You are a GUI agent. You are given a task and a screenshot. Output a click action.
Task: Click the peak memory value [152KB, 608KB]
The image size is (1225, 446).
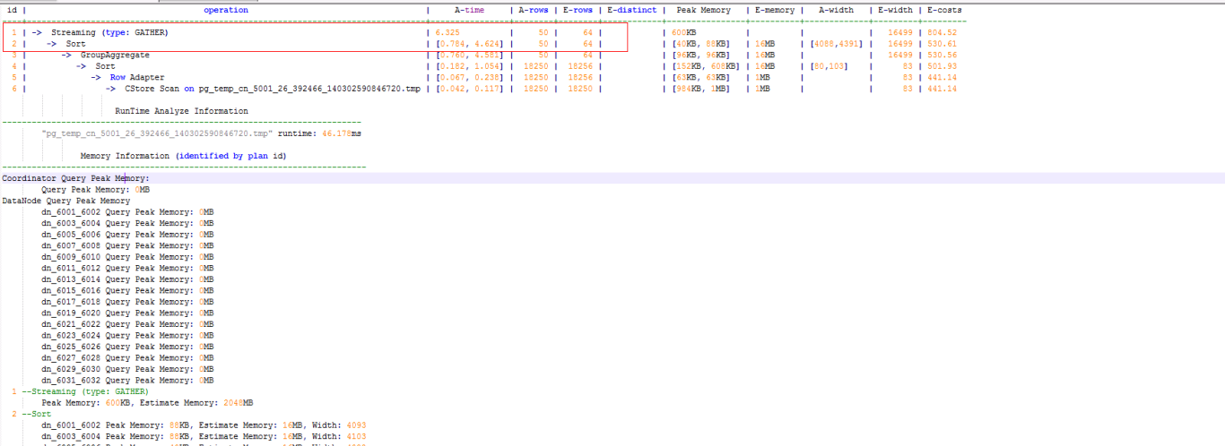(706, 66)
